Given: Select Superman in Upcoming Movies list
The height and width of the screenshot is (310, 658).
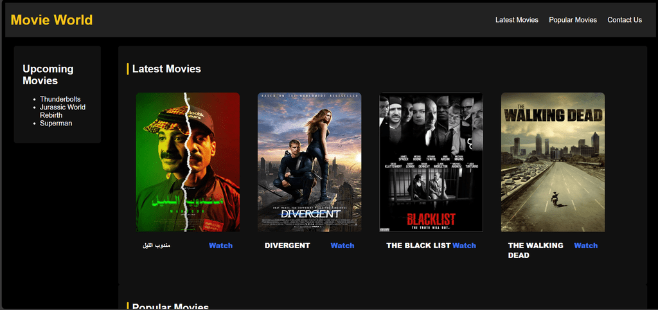Looking at the screenshot, I should [x=56, y=123].
